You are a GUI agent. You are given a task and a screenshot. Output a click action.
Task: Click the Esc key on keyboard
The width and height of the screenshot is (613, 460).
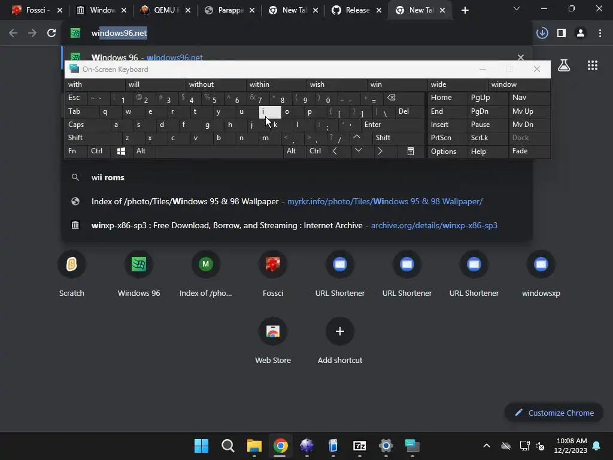[76, 98]
